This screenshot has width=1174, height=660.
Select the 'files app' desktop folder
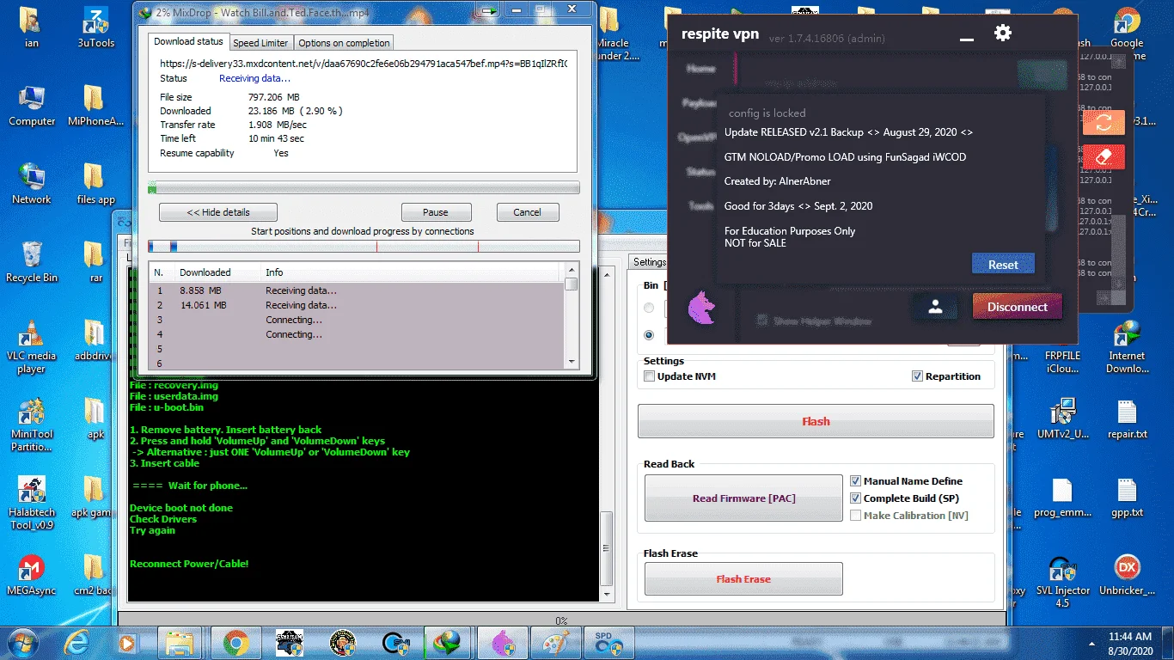(95, 183)
